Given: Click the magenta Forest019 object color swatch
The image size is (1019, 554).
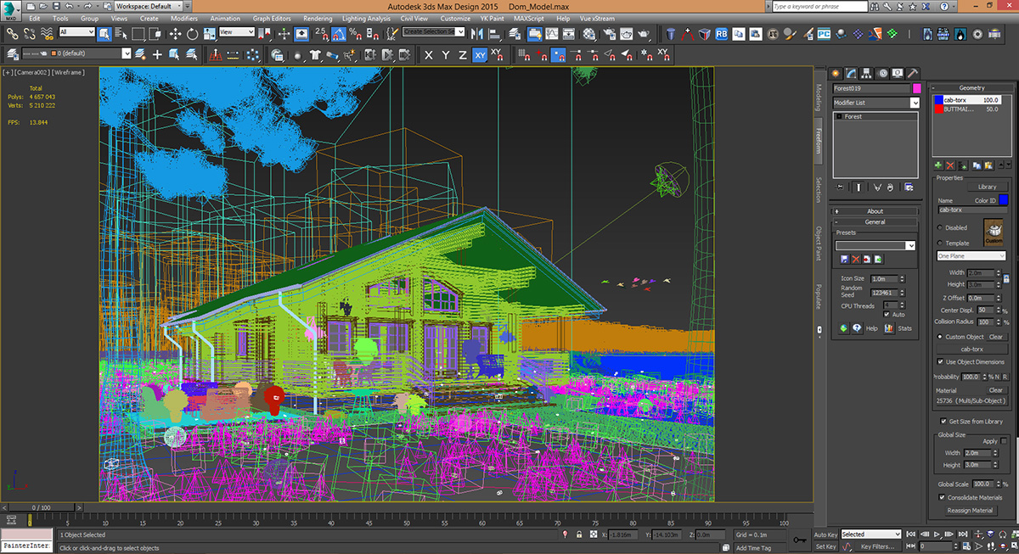Looking at the screenshot, I should point(916,88).
